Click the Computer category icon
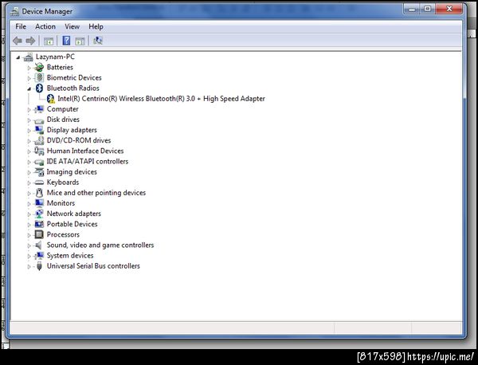This screenshot has height=365, width=478. click(39, 109)
